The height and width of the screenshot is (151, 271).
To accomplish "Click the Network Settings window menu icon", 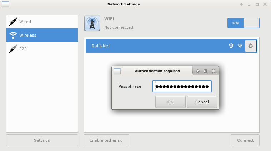I will pos(5,4).
